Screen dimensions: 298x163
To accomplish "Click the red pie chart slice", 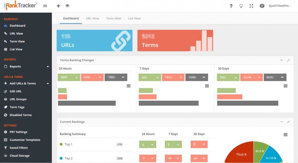I will pos(241,153).
